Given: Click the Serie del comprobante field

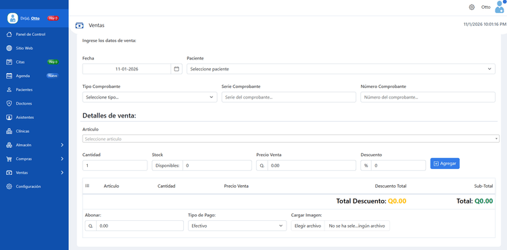Looking at the screenshot, I should pos(289,97).
